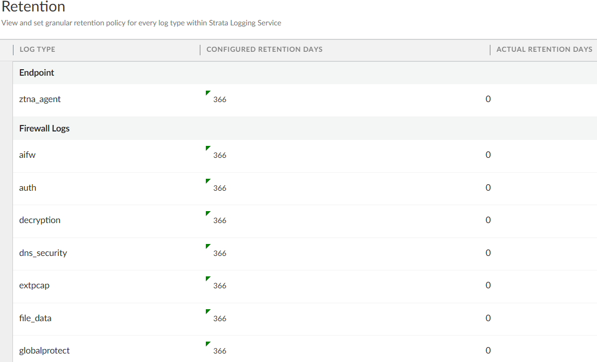Collapse the Endpoint group row
The image size is (597, 362).
(37, 73)
